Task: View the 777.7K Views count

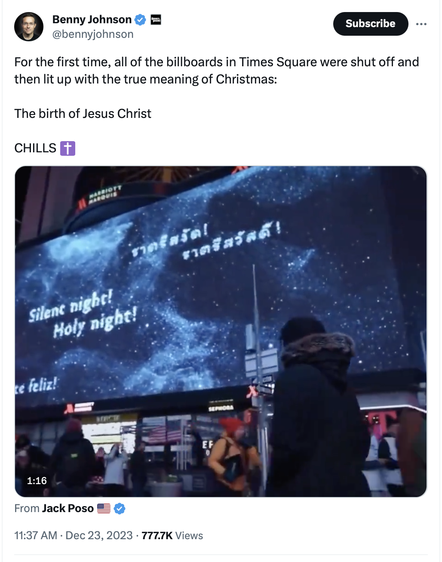Action: (172, 535)
